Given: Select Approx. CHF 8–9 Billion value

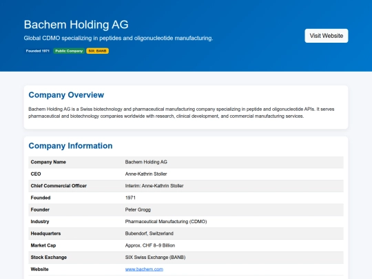Looking at the screenshot, I should coord(150,245).
